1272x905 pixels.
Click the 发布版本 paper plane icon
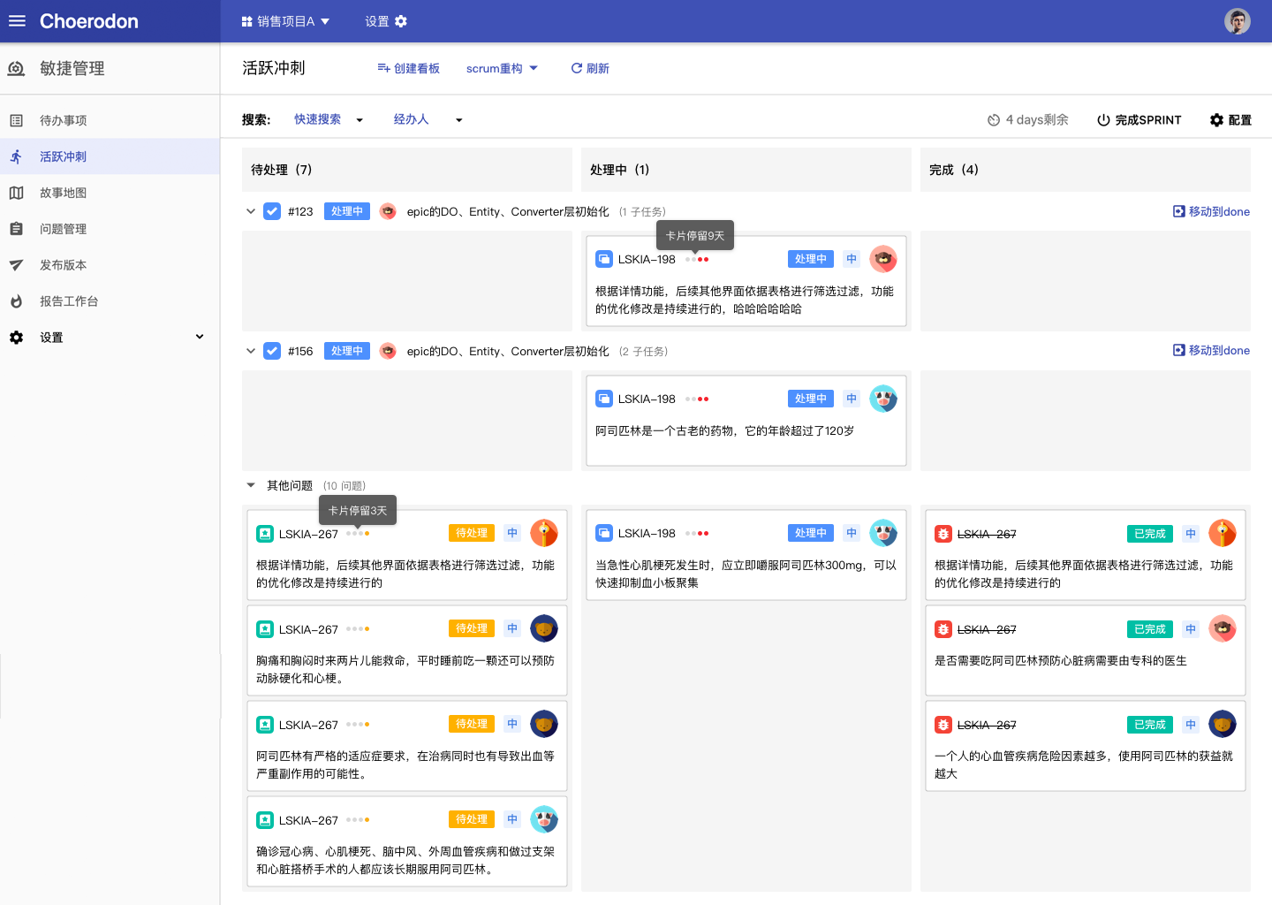coord(16,265)
